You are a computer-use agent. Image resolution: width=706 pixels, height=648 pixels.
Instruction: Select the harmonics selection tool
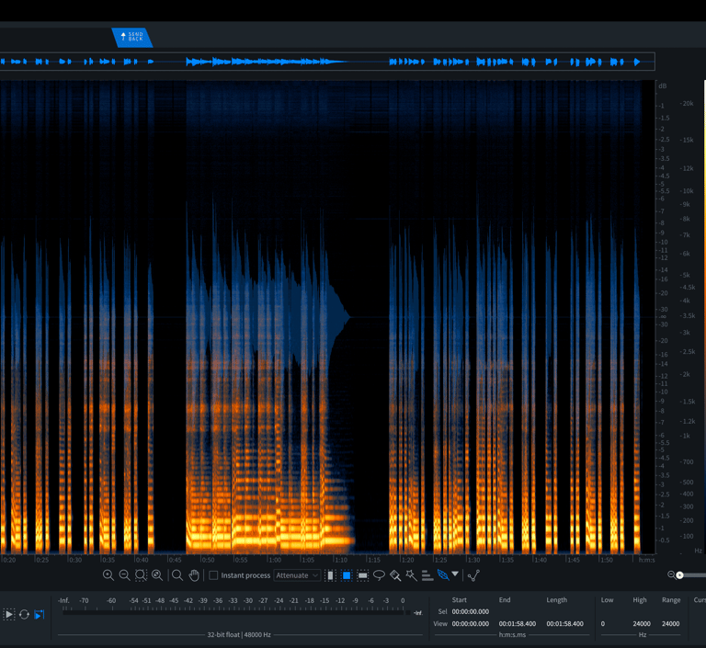pos(427,575)
